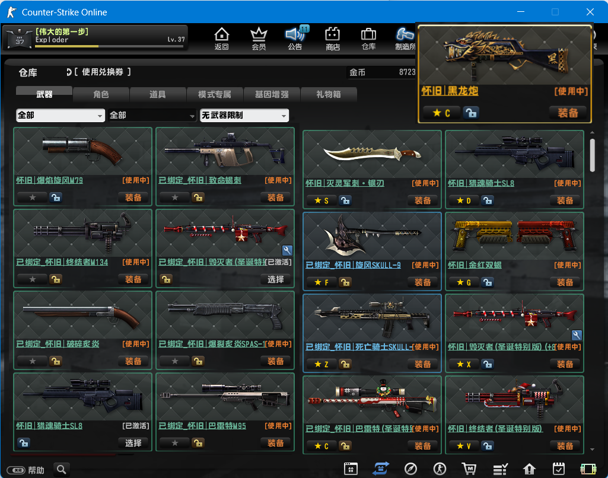Click 装备 on the 黑龙炮 card
The height and width of the screenshot is (478, 608).
[x=568, y=113]
